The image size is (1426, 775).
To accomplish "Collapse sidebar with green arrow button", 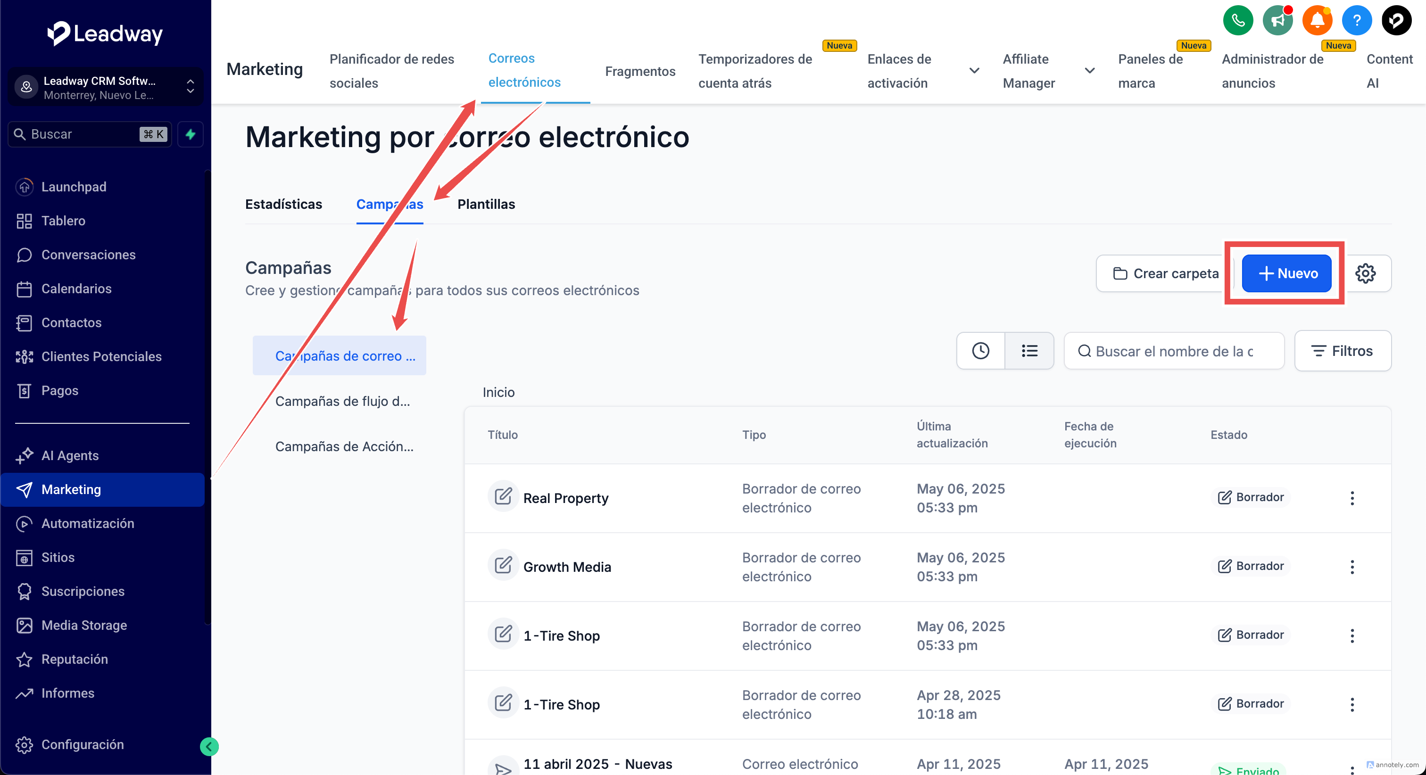I will click(209, 746).
